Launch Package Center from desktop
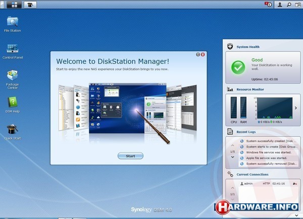303x219 pixels. tap(13, 76)
